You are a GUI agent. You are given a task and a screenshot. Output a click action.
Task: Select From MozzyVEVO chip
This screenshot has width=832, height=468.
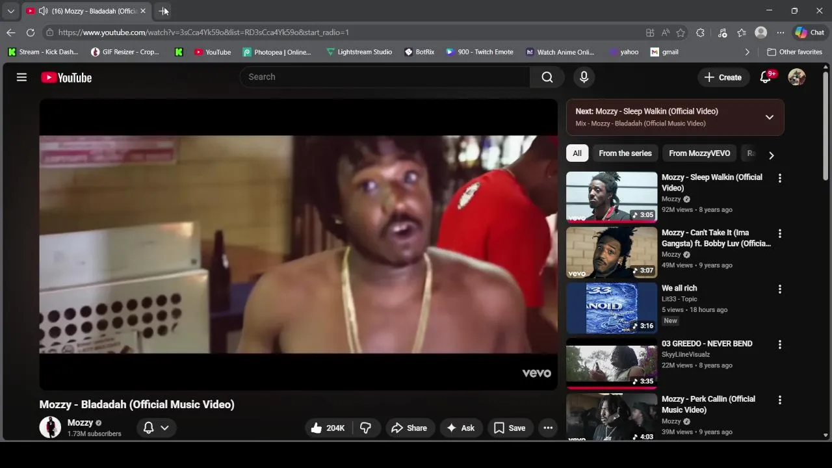699,153
